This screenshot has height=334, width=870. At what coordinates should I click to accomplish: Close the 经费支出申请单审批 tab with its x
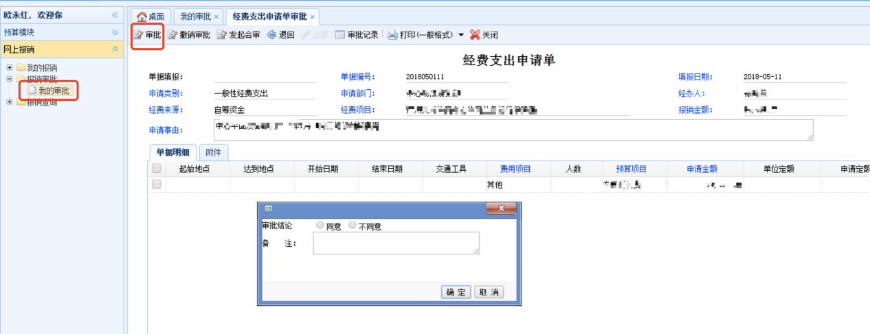313,16
